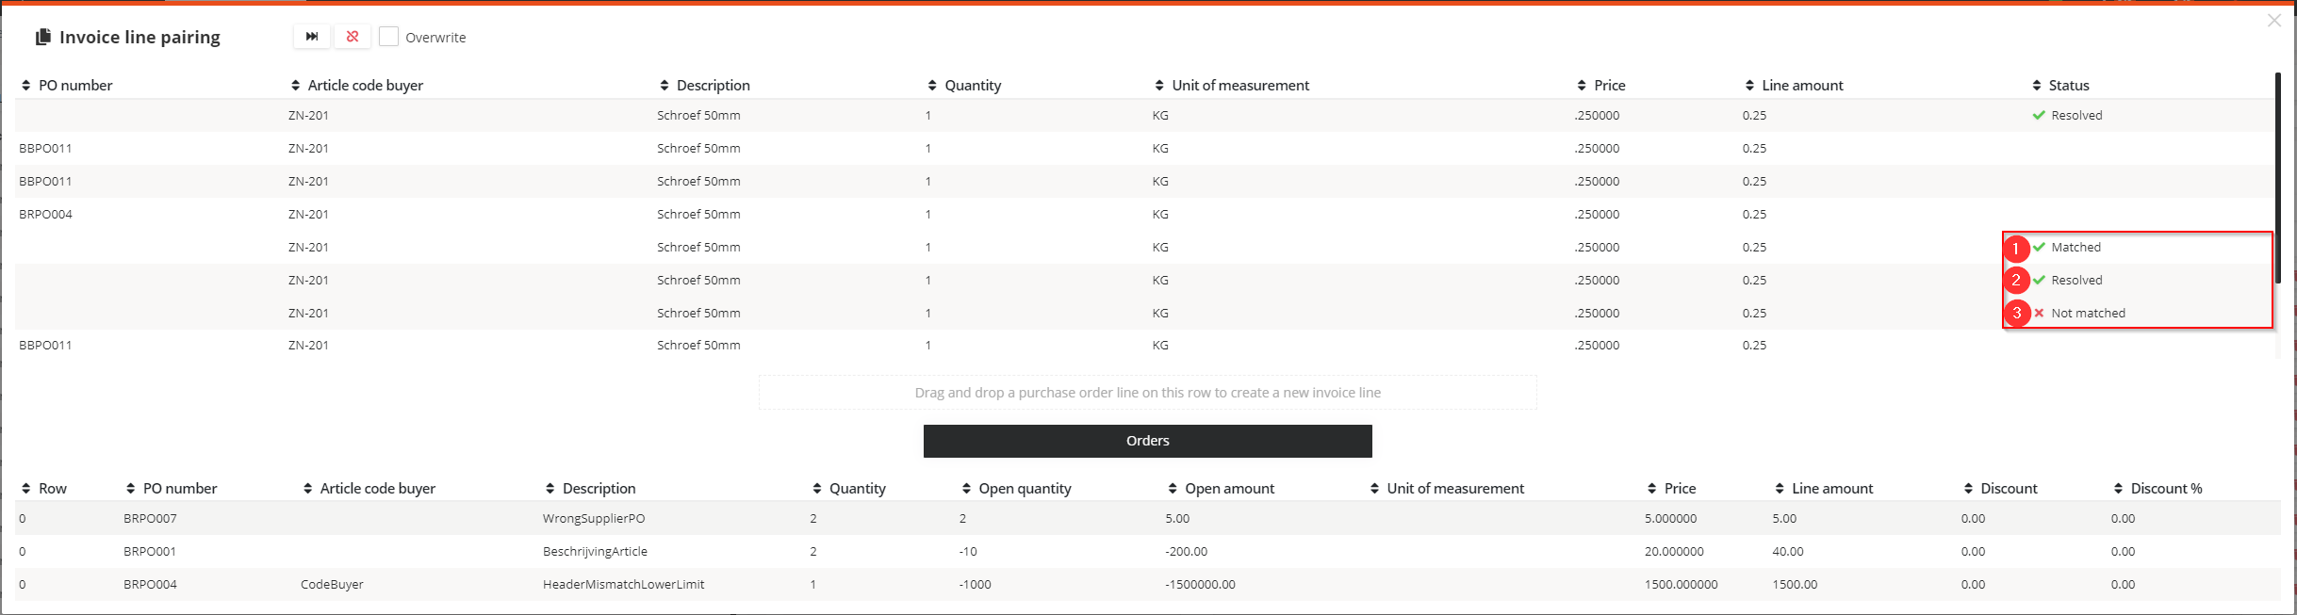Click the drag-and-drop new invoice line row

(x=1147, y=393)
